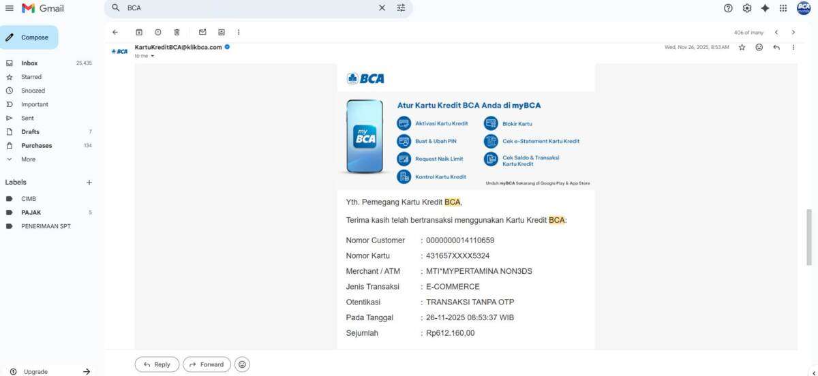Go back to search results
Viewport: 818px width, 376px height.
(115, 32)
